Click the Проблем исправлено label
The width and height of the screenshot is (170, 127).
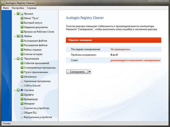tap(84, 55)
